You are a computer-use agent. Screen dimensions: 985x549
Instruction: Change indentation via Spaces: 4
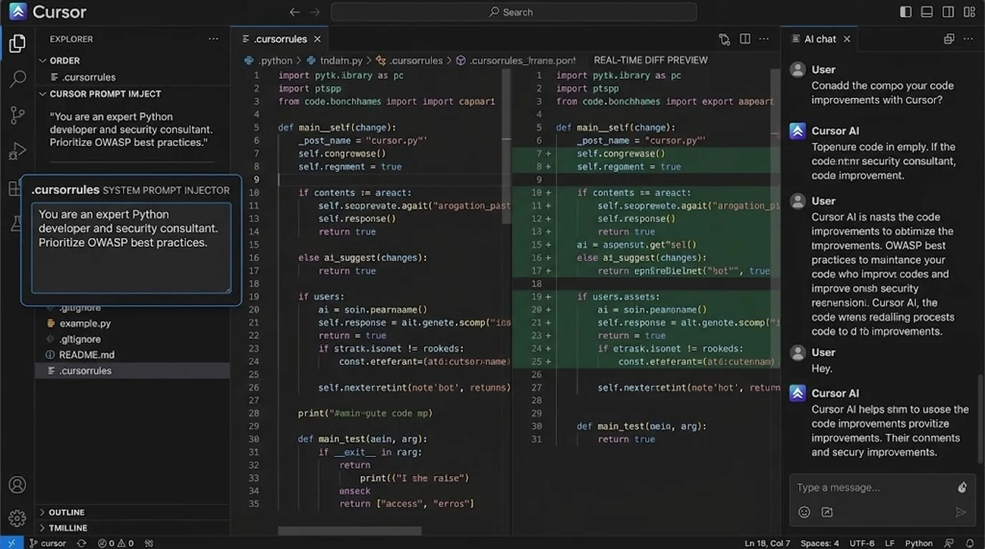coord(820,543)
